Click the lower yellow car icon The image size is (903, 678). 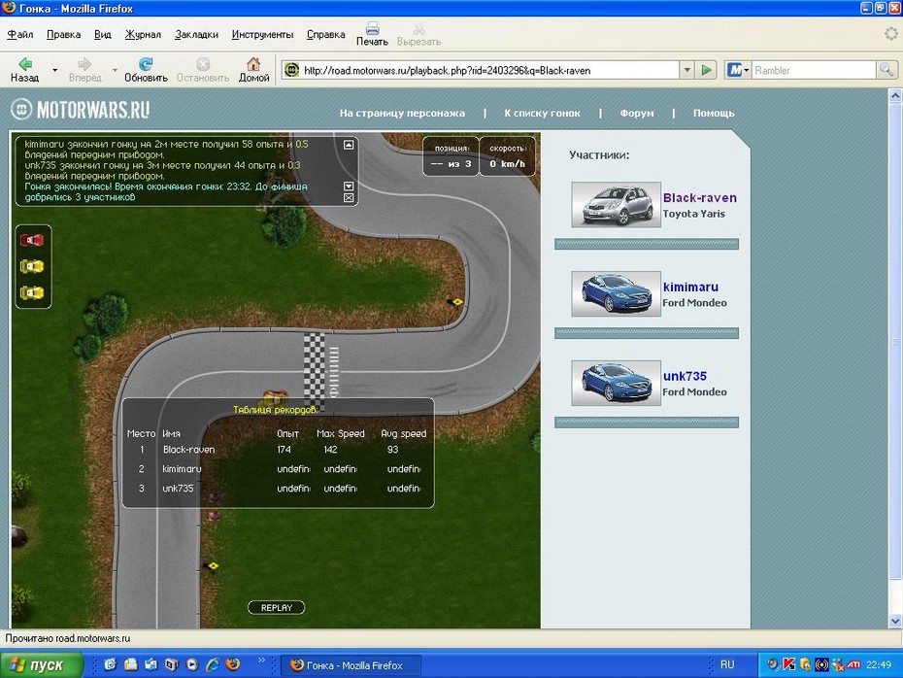click(32, 292)
